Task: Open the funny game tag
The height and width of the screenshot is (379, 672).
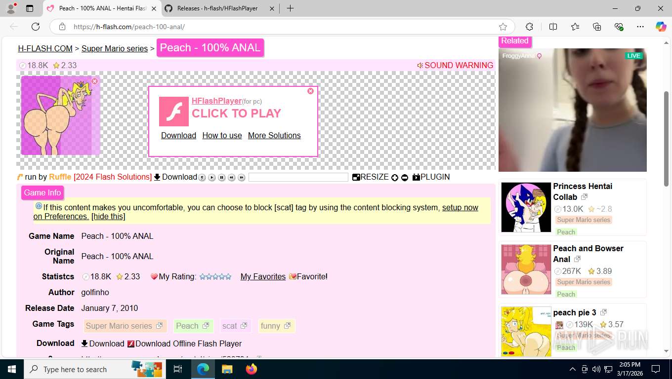Action: pos(276,326)
